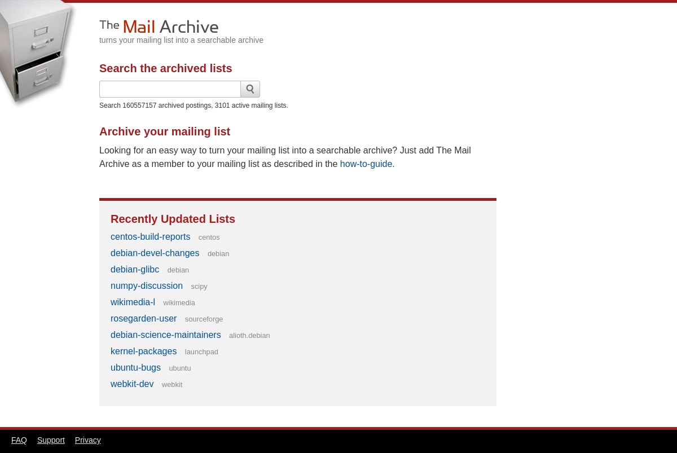Viewport: 677px width, 453px height.
Task: Open the numpy-discussion list
Action: (147, 285)
